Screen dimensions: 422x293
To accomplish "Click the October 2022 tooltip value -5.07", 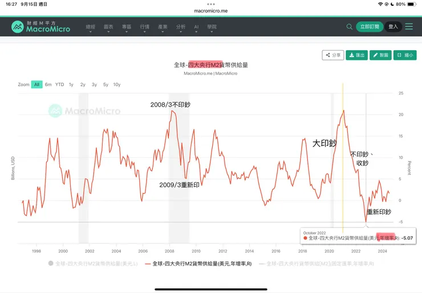I will [x=407, y=238].
